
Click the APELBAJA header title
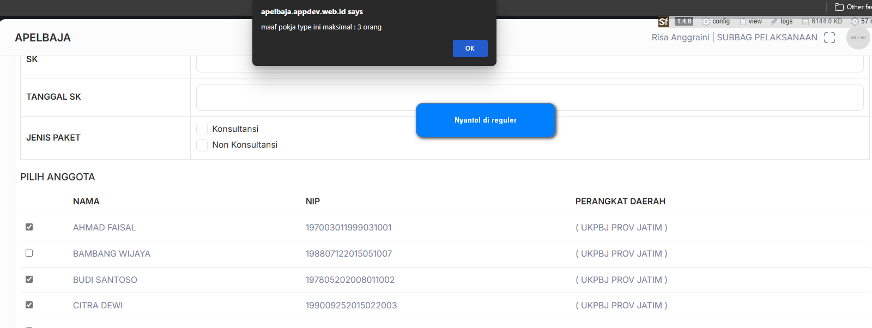[x=43, y=38]
